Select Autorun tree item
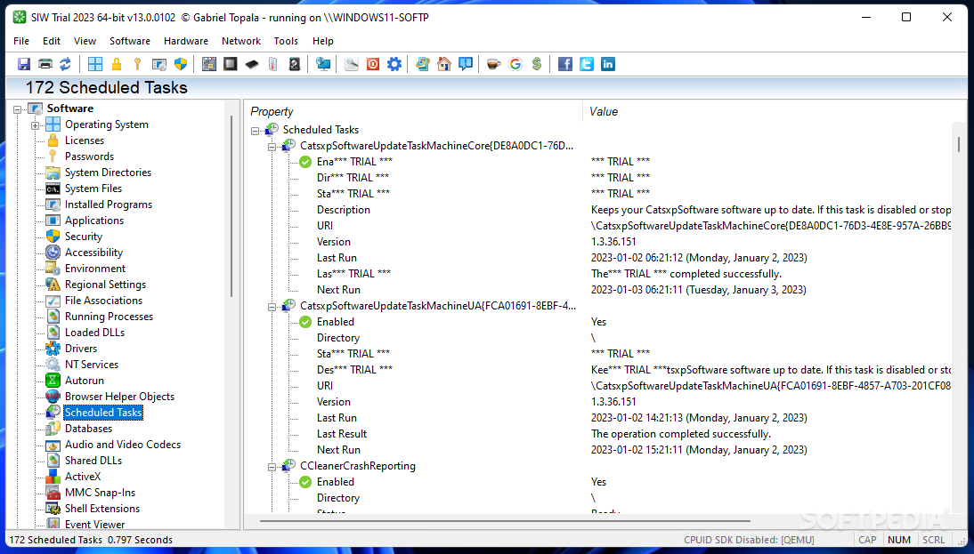974x554 pixels. pyautogui.click(x=85, y=381)
